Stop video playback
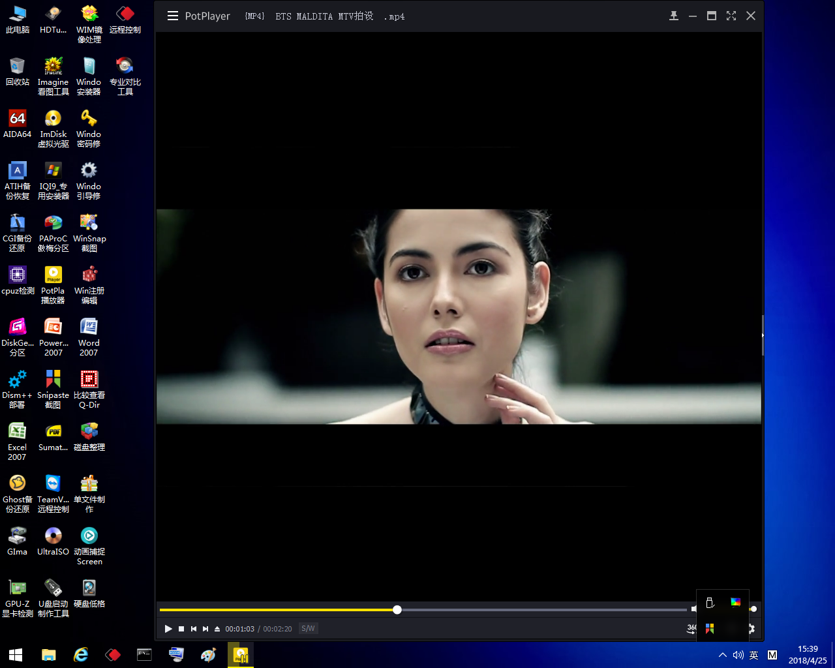The image size is (835, 668). (x=181, y=629)
